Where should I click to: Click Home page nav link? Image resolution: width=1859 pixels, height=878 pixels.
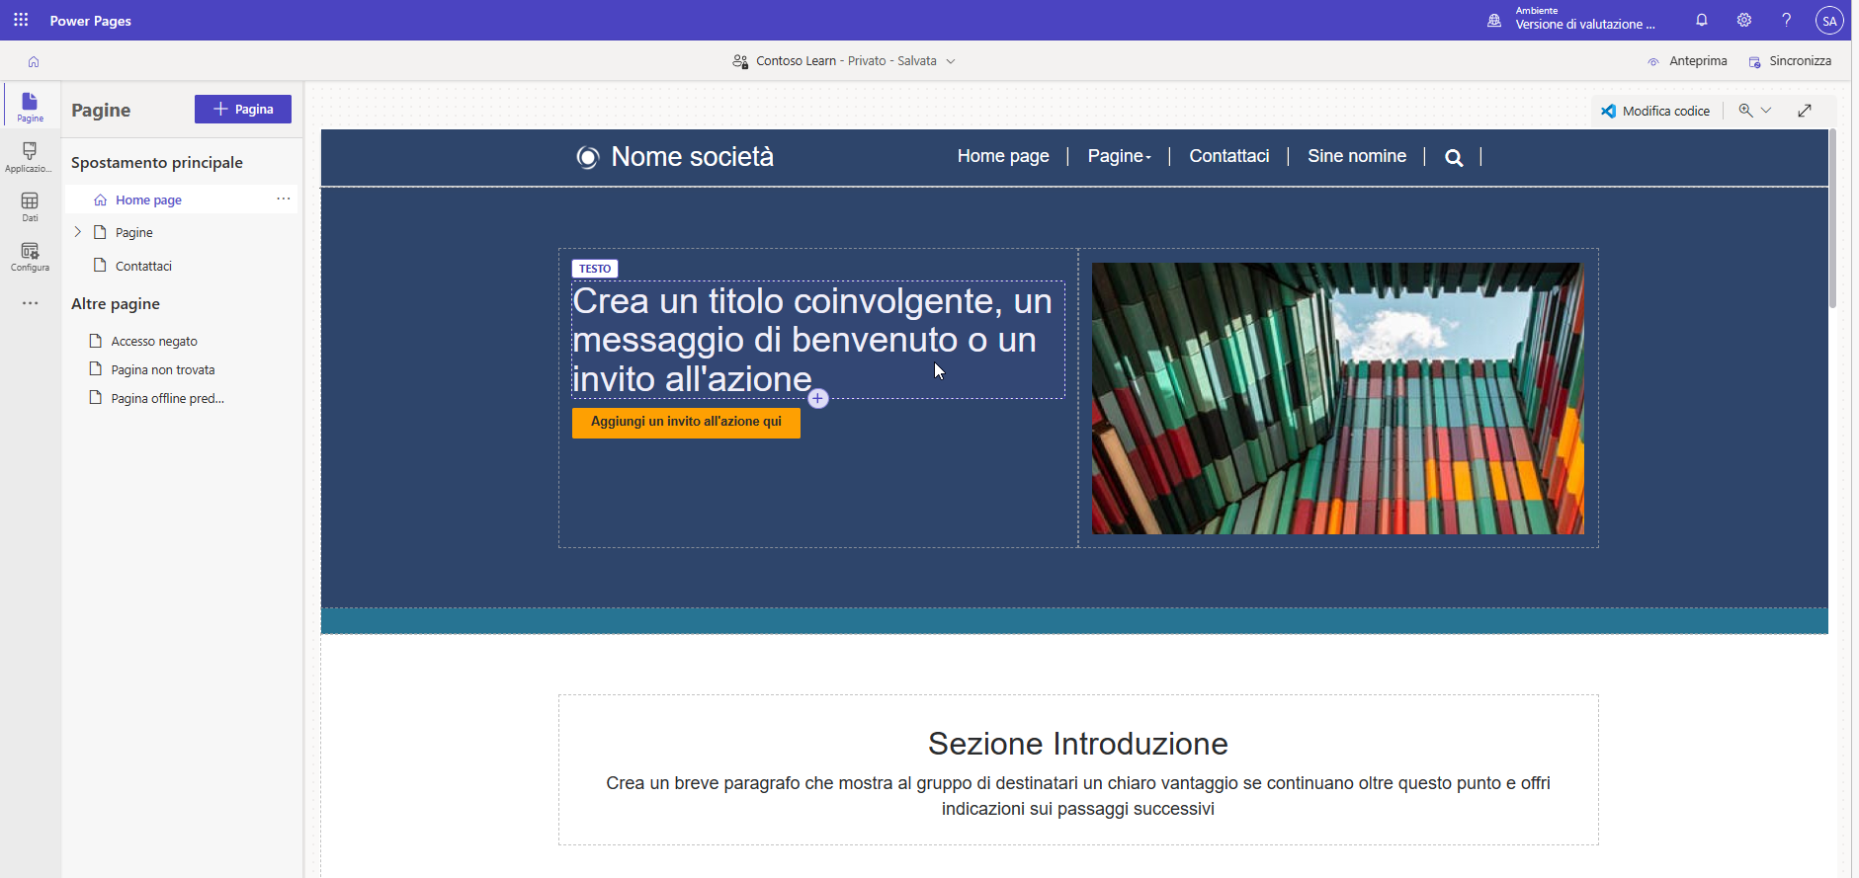(1003, 156)
